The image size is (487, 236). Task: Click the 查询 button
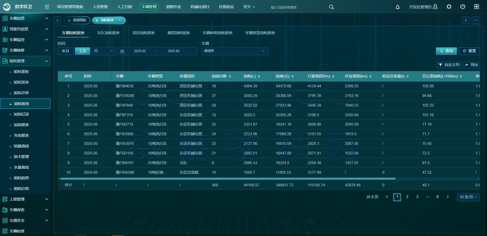click(446, 51)
